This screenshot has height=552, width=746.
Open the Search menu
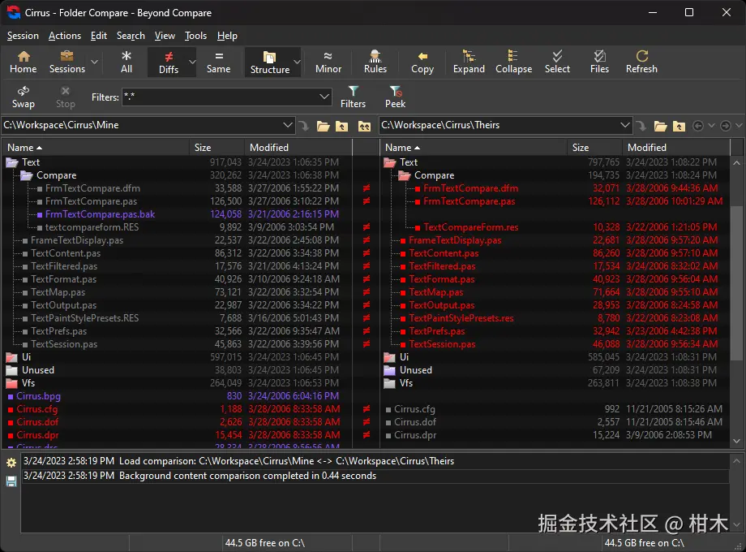coord(131,36)
